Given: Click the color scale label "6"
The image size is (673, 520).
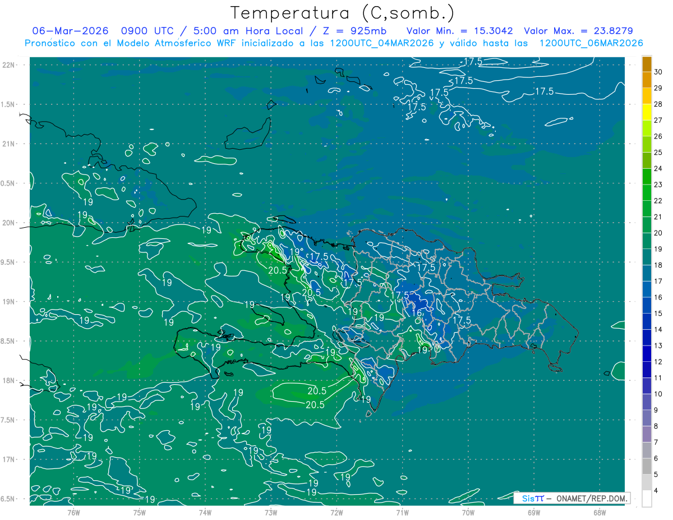Looking at the screenshot, I should pyautogui.click(x=656, y=459).
